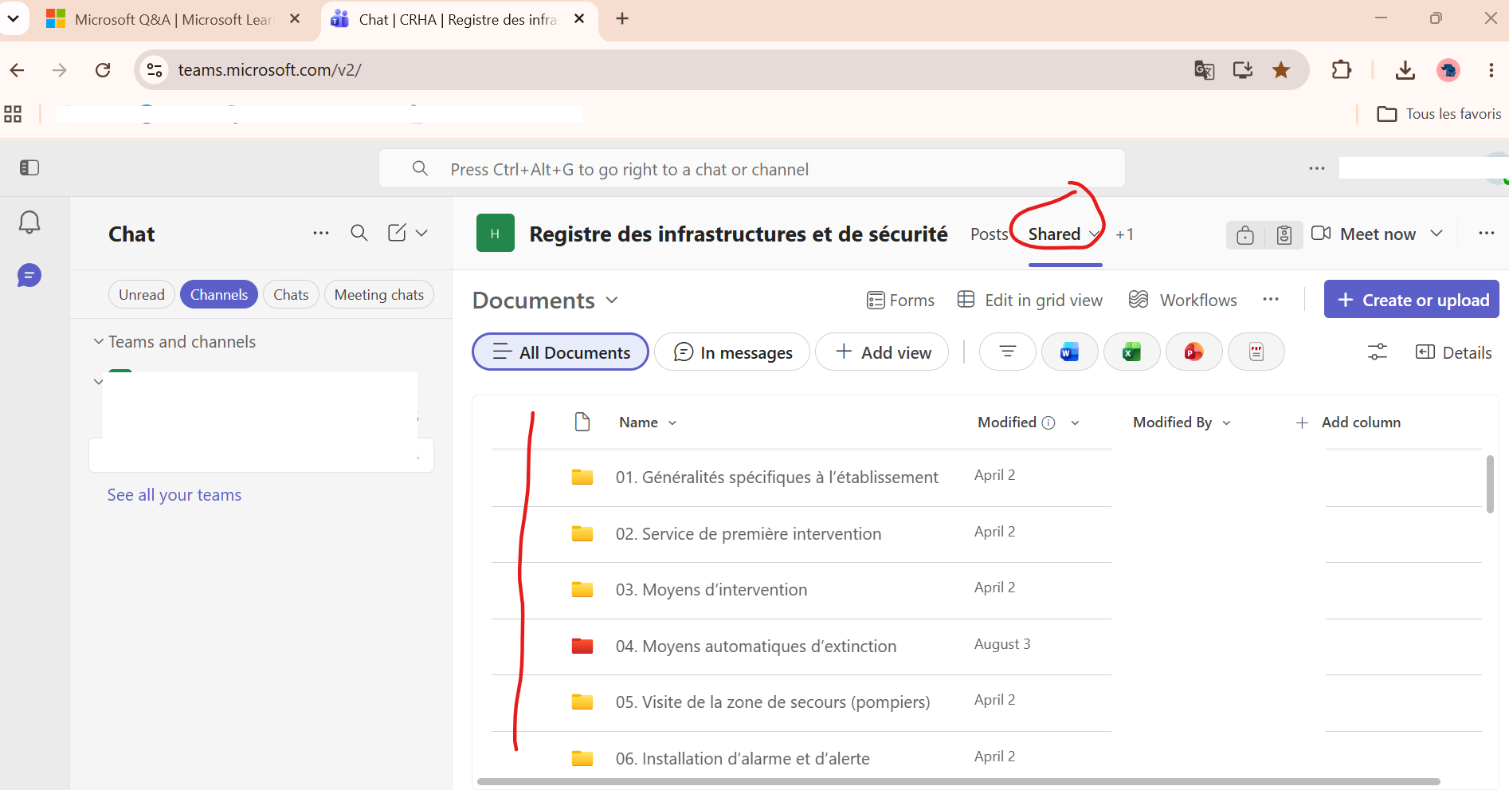The height and width of the screenshot is (790, 1509).
Task: Select the All Documents view
Action: (561, 352)
